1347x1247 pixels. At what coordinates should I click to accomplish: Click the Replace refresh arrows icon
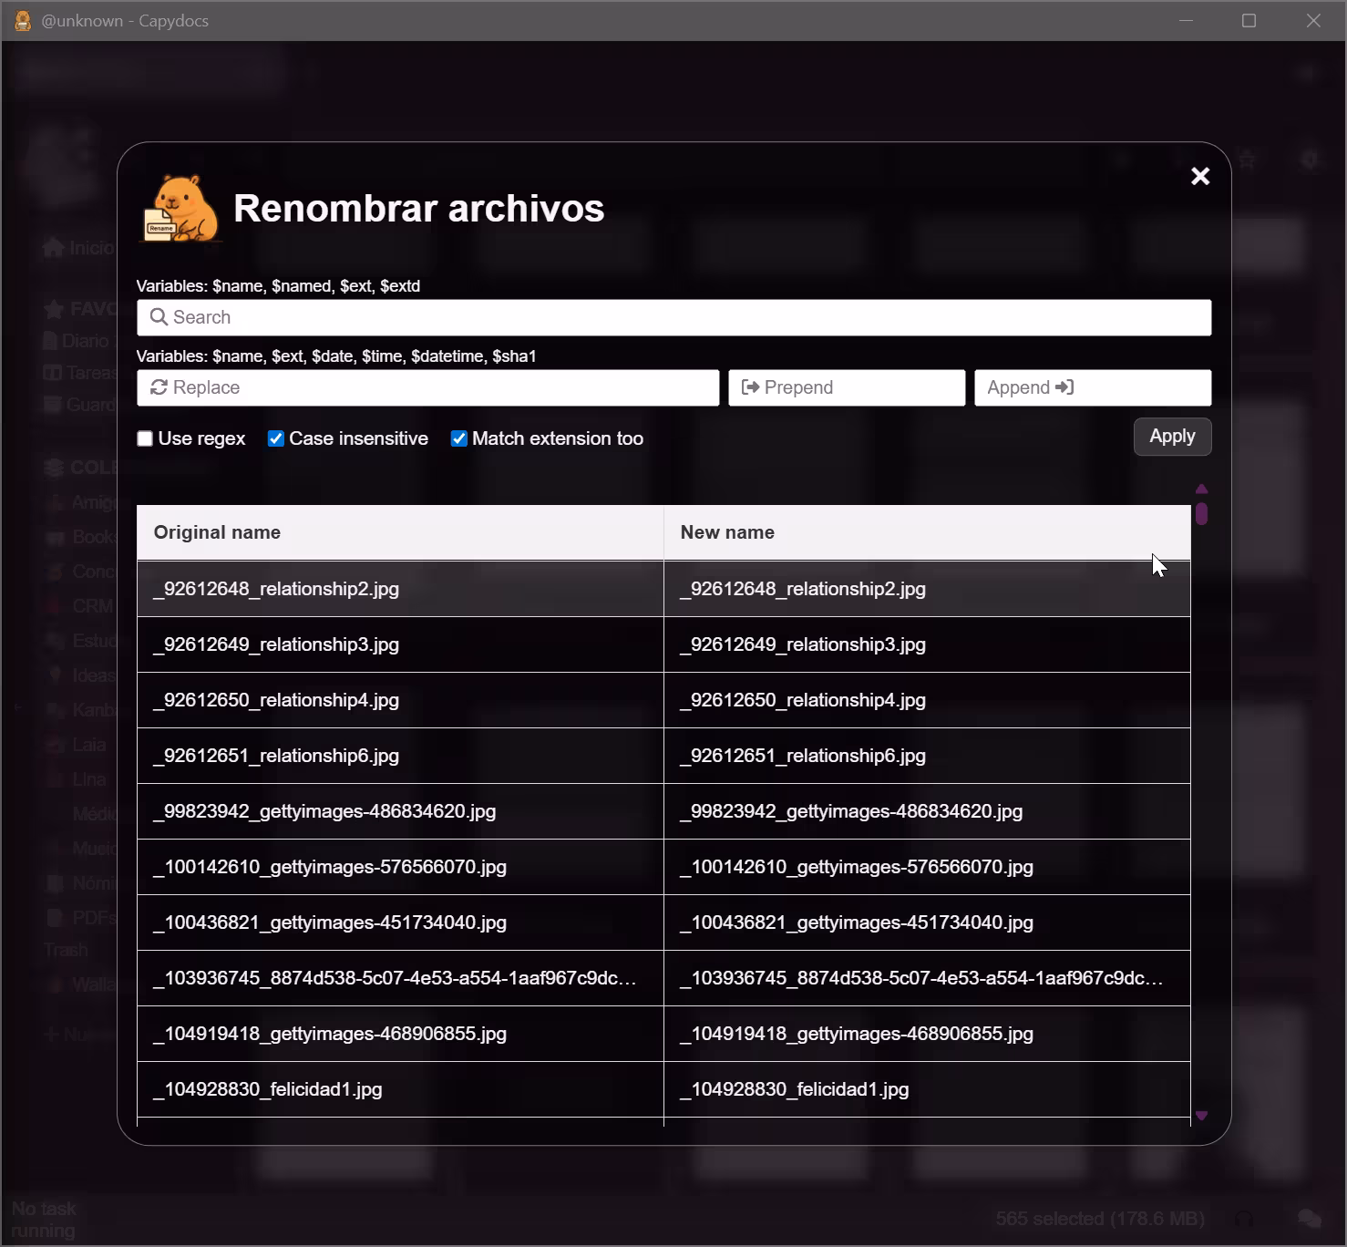pyautogui.click(x=159, y=387)
